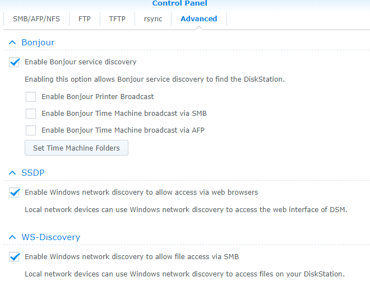Screen dimensions: 370x305
Task: Collapse the WS-Discovery section chevron
Action: (x=12, y=237)
